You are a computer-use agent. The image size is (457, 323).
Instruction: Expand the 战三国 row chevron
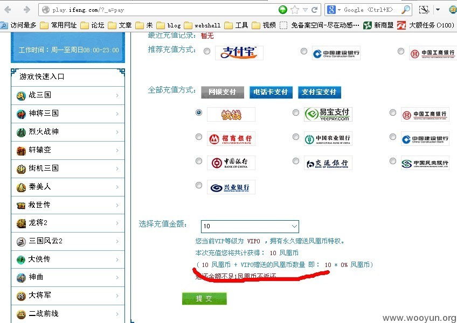[x=117, y=95]
